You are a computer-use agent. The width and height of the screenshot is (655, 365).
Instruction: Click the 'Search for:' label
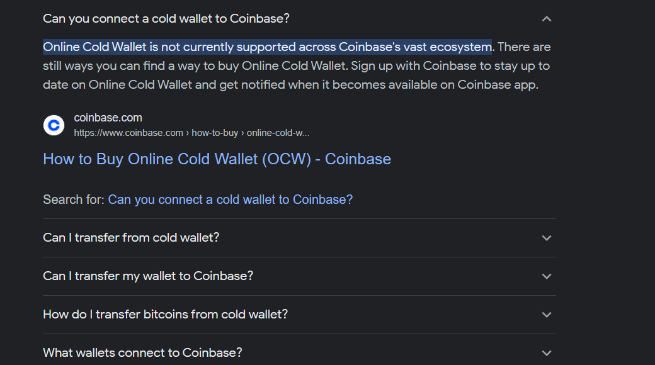74,199
